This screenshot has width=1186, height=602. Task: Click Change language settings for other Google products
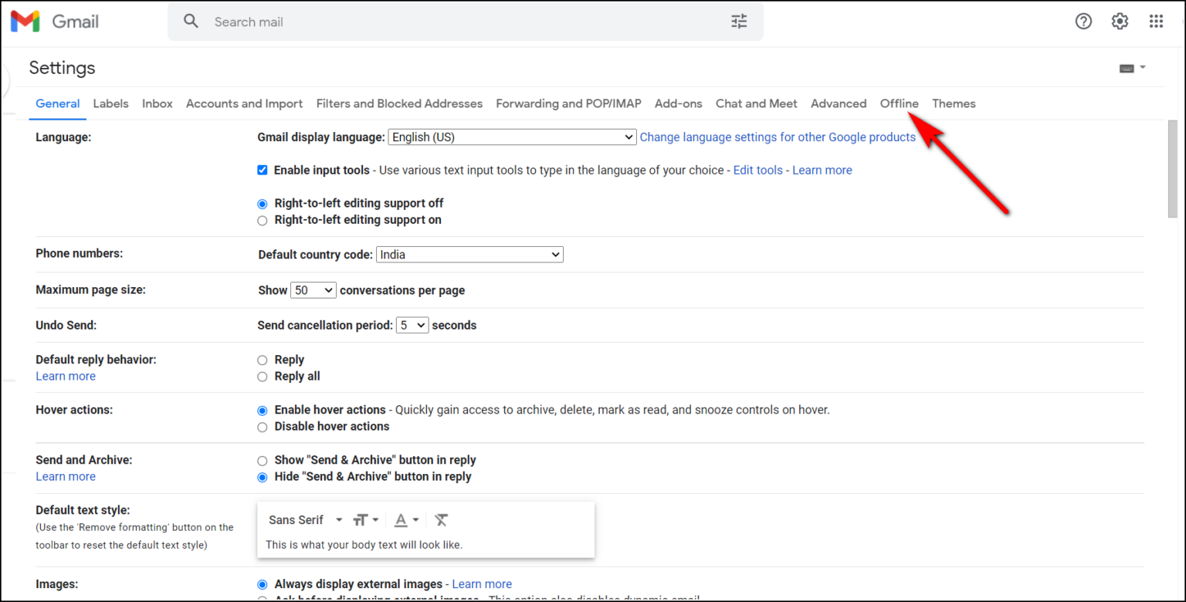click(778, 137)
